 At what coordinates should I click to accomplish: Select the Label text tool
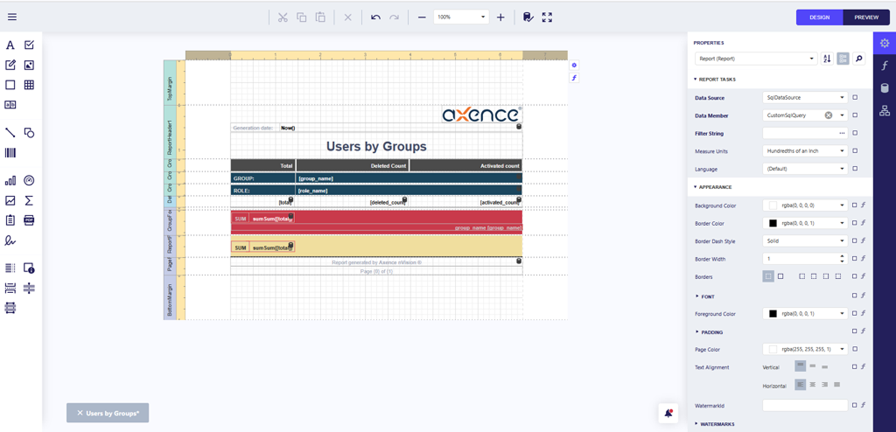(x=10, y=45)
